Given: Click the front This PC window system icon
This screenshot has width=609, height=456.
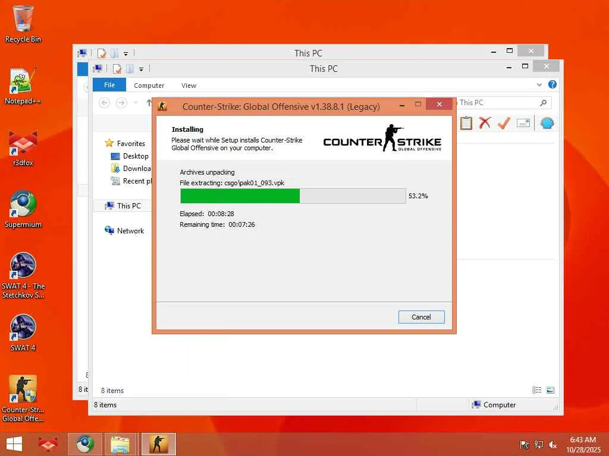Looking at the screenshot, I should [x=98, y=69].
